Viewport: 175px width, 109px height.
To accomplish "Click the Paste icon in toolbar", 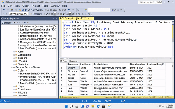I will [65, 10].
